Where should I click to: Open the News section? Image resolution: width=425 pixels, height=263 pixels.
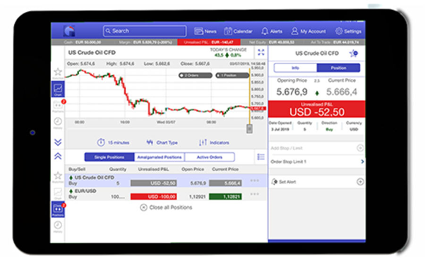(205, 32)
